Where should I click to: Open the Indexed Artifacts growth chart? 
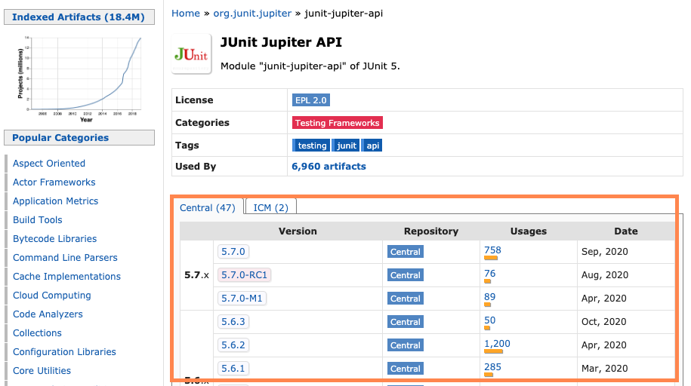pos(80,78)
